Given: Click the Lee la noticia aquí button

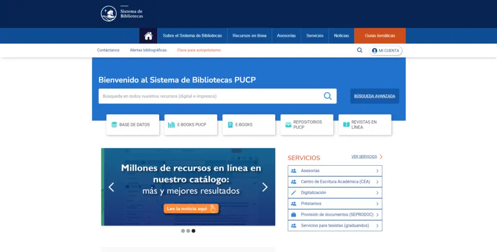Looking at the screenshot, I should pos(191,209).
